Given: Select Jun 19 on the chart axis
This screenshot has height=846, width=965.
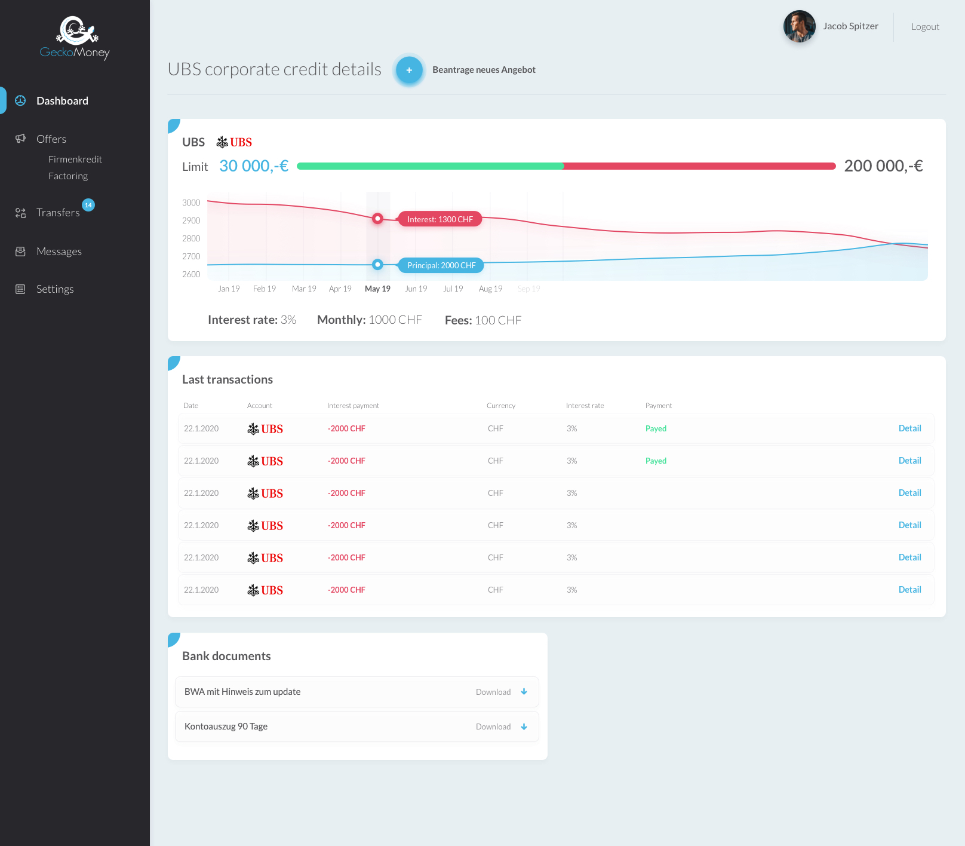Looking at the screenshot, I should point(416,289).
